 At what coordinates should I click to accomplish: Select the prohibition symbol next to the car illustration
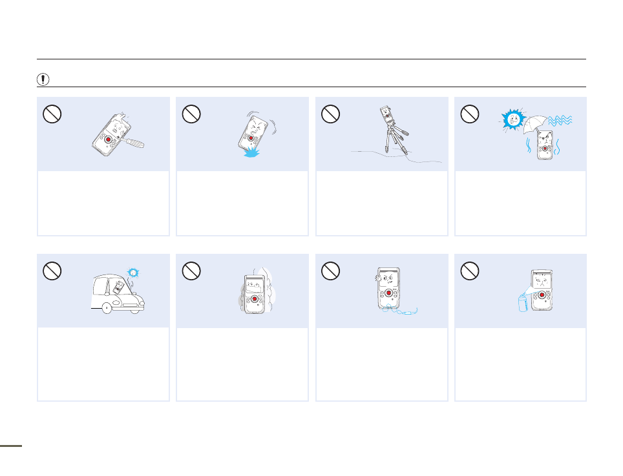52,271
